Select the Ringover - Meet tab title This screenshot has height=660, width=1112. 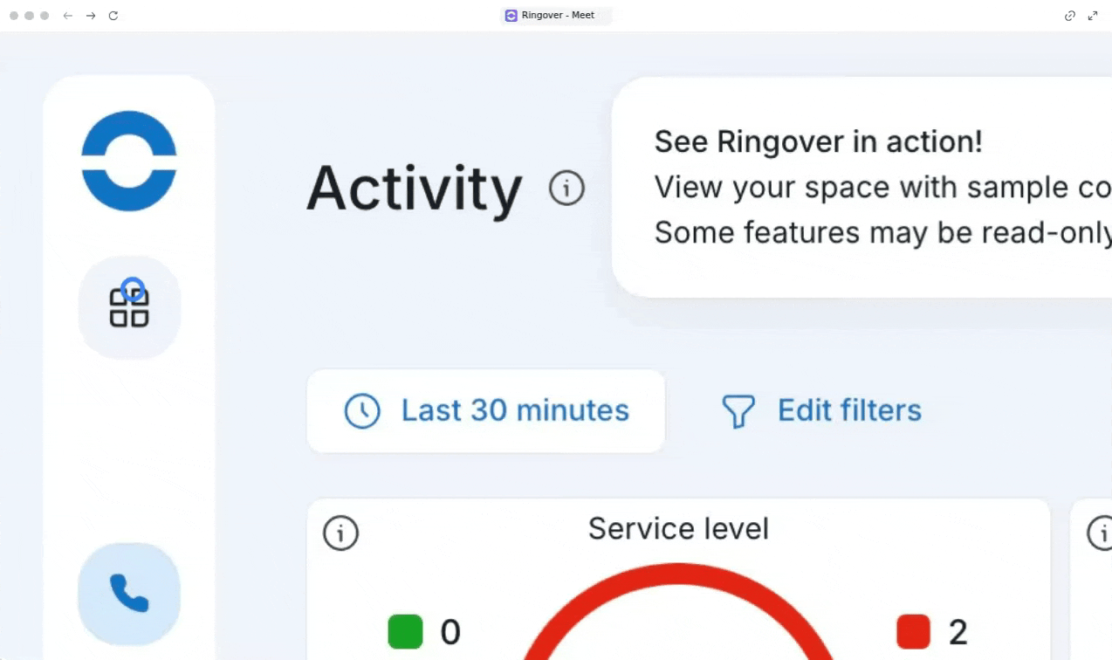pos(556,16)
